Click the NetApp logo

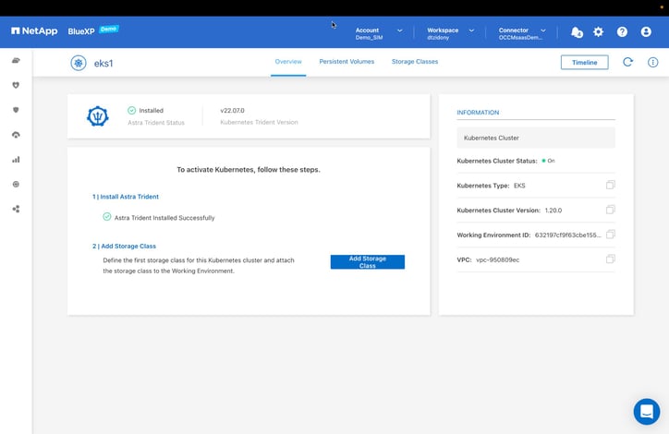tap(34, 31)
